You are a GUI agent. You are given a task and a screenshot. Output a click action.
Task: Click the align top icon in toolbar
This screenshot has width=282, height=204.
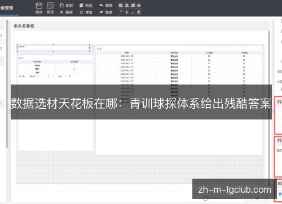[x=121, y=12]
